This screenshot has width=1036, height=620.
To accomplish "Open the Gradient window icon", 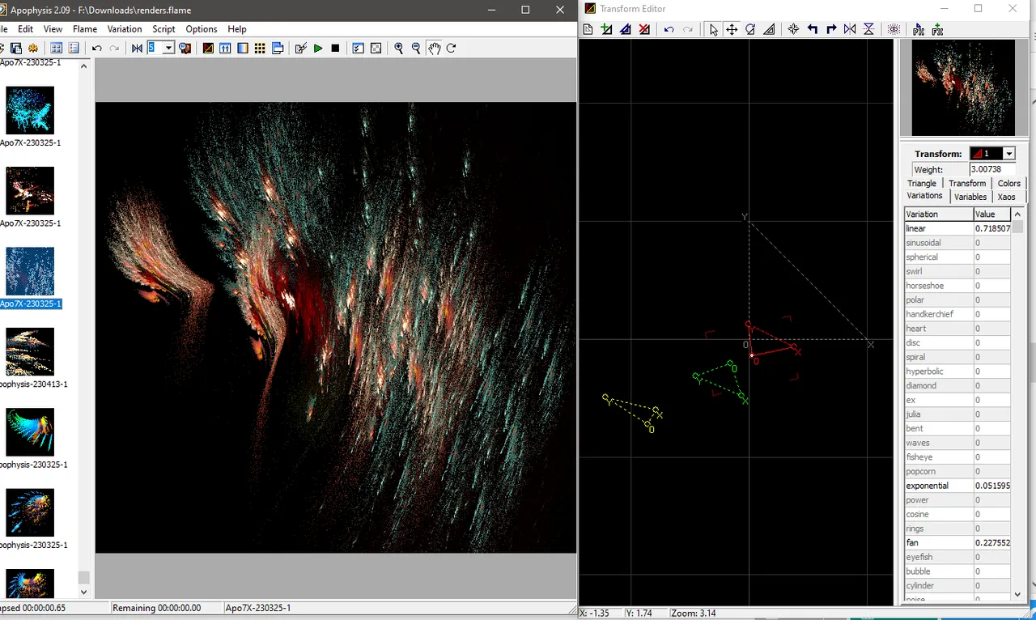I will point(242,49).
